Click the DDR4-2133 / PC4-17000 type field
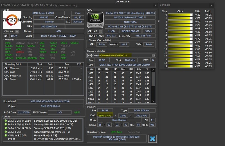The width and height of the screenshot is (225, 146). [x=125, y=65]
